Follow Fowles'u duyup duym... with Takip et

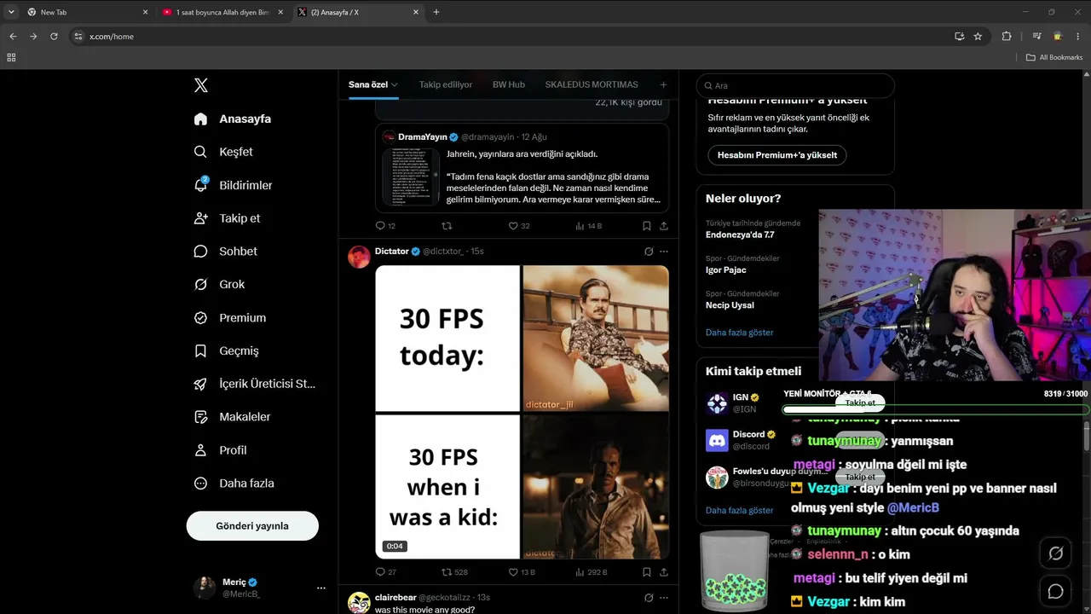pyautogui.click(x=860, y=477)
